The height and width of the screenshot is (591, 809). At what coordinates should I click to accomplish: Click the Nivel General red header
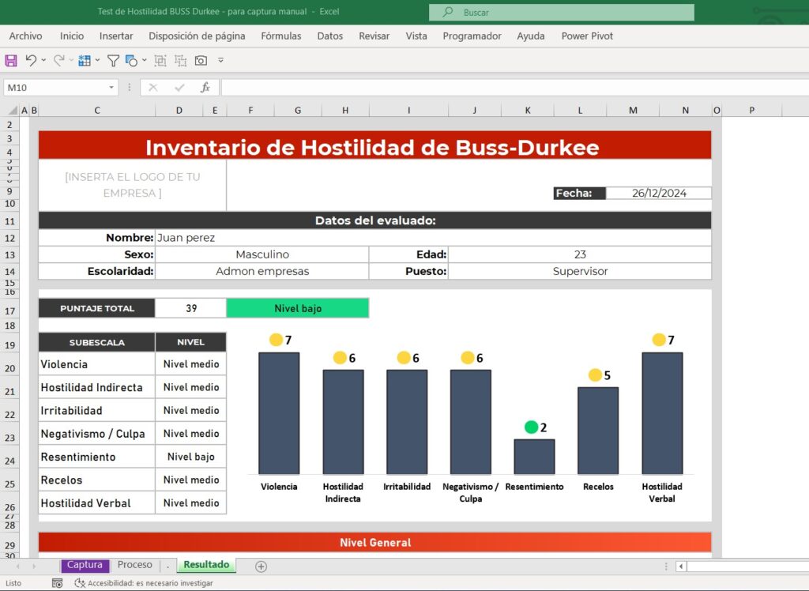[x=375, y=543]
